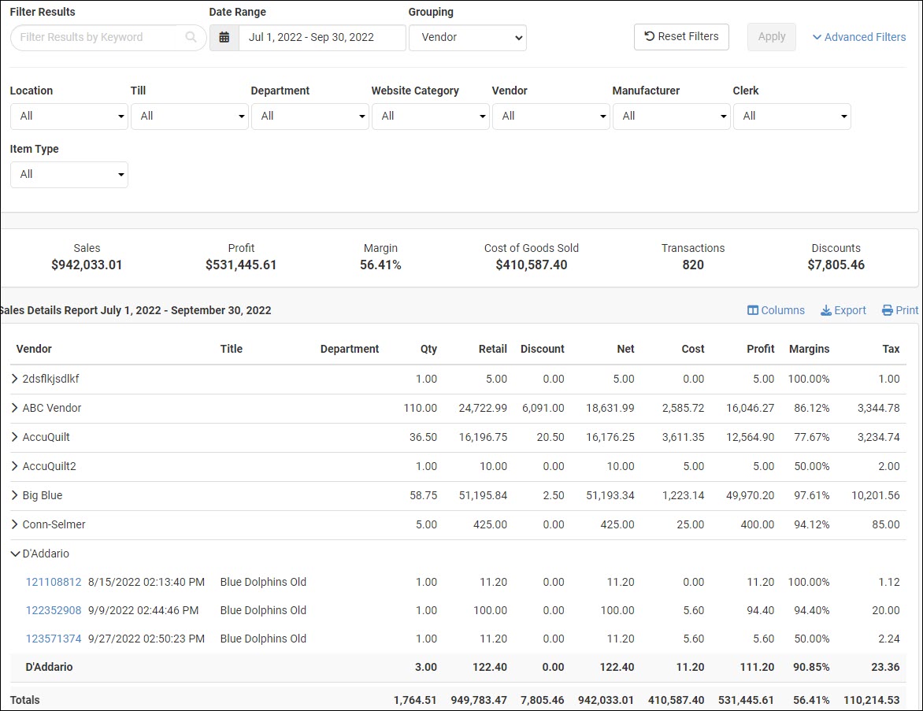Click the Profit summary $531,445.61
The image size is (923, 711).
[241, 265]
